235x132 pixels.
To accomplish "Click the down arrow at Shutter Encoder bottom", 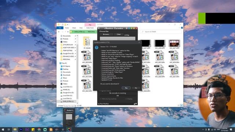I will (x=136, y=104).
